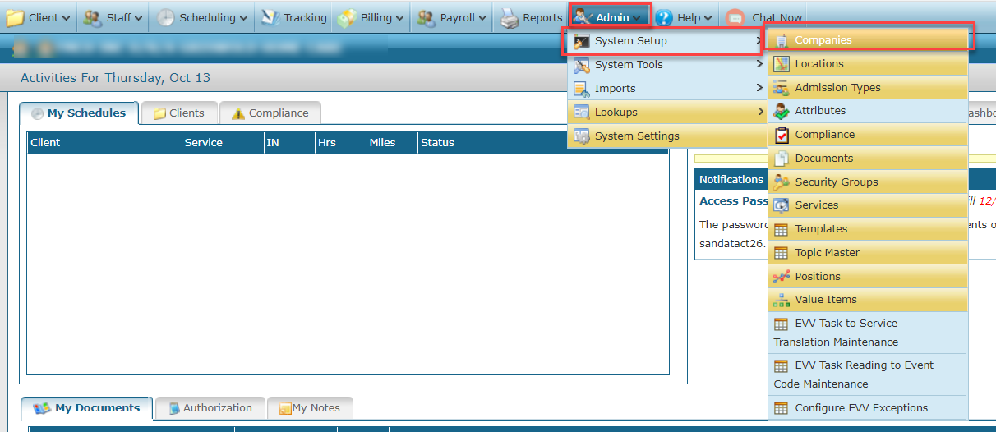Viewport: 996px width, 432px height.
Task: Click the Compliance checkmark icon in submenu
Action: coord(781,135)
